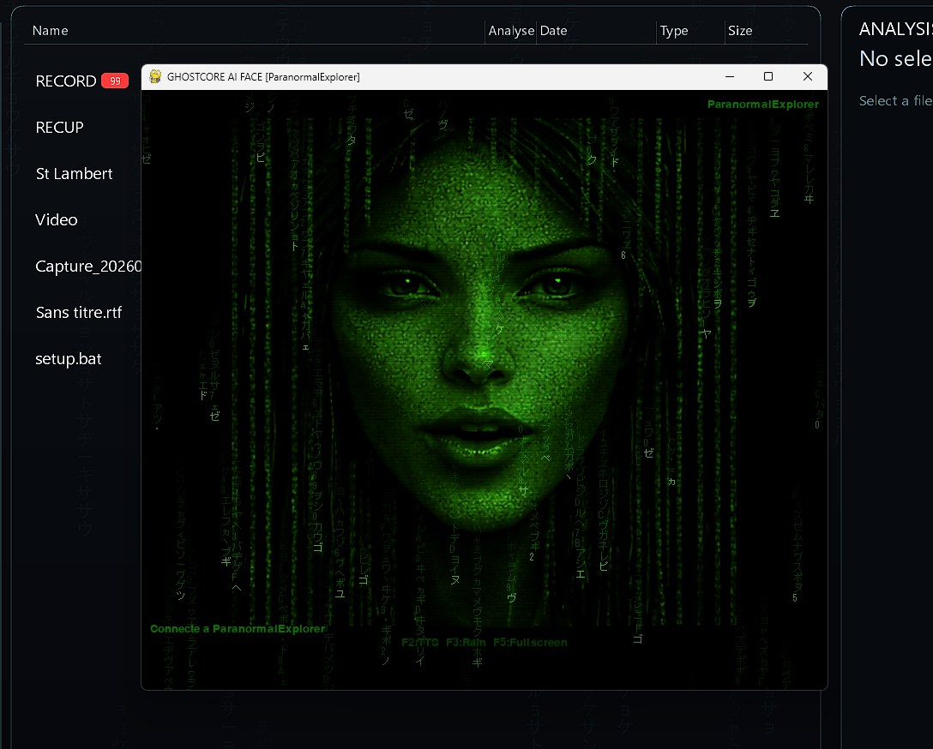
Task: Sort by the Size column header
Action: pos(739,30)
